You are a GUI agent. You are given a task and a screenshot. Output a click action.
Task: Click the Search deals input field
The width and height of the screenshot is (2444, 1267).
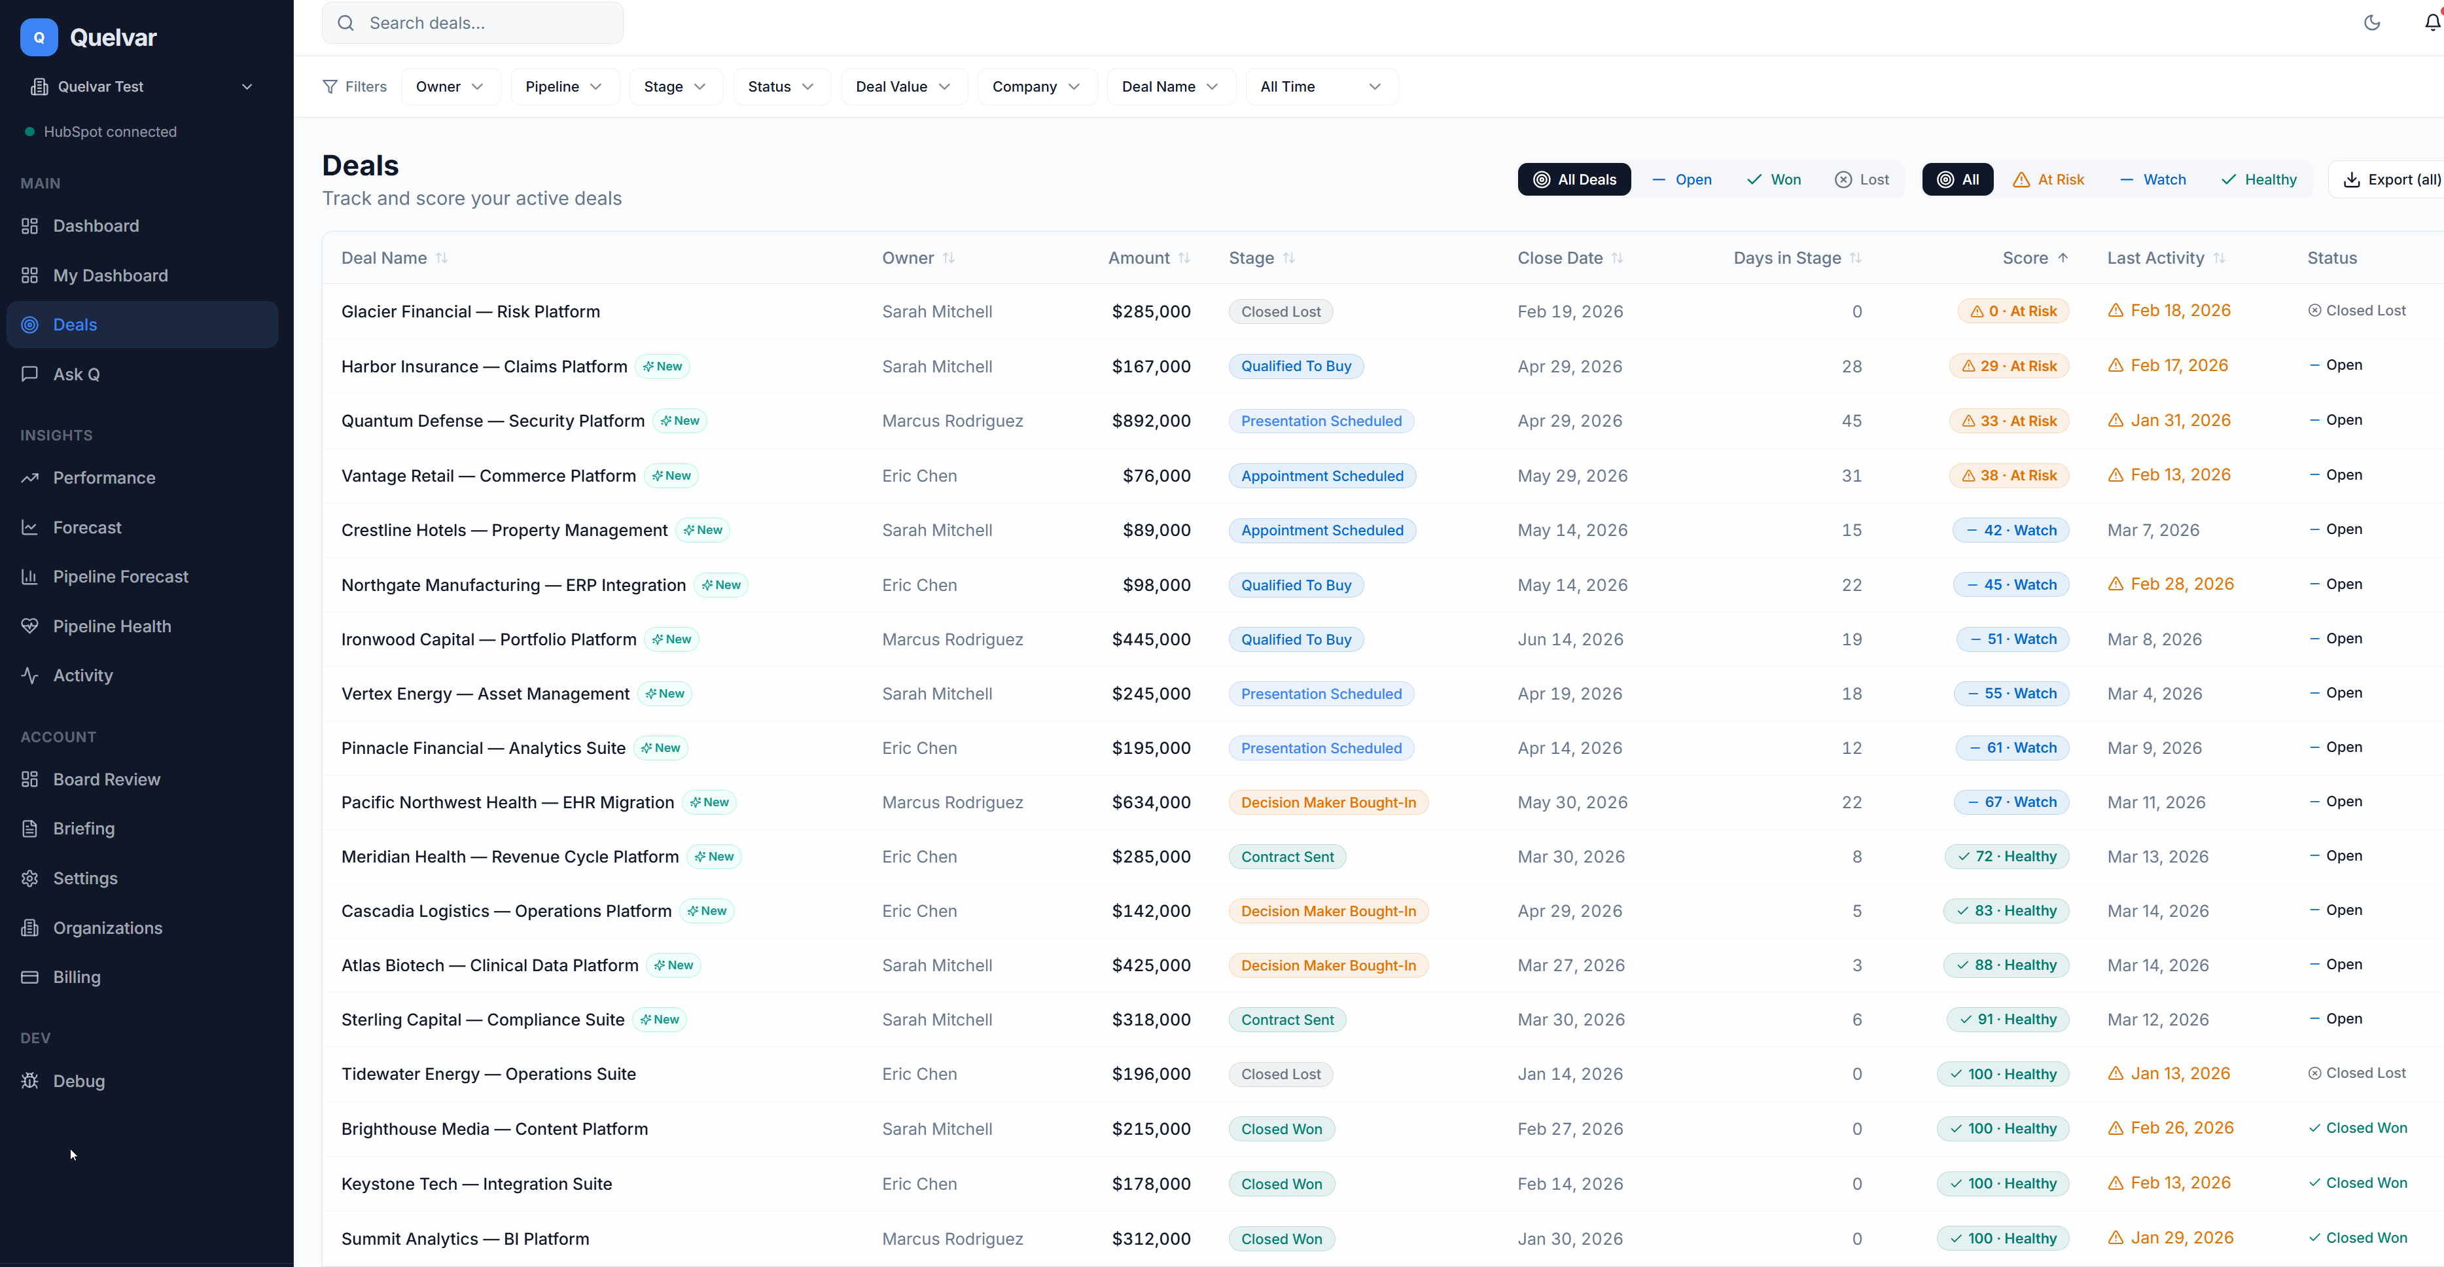tap(484, 23)
